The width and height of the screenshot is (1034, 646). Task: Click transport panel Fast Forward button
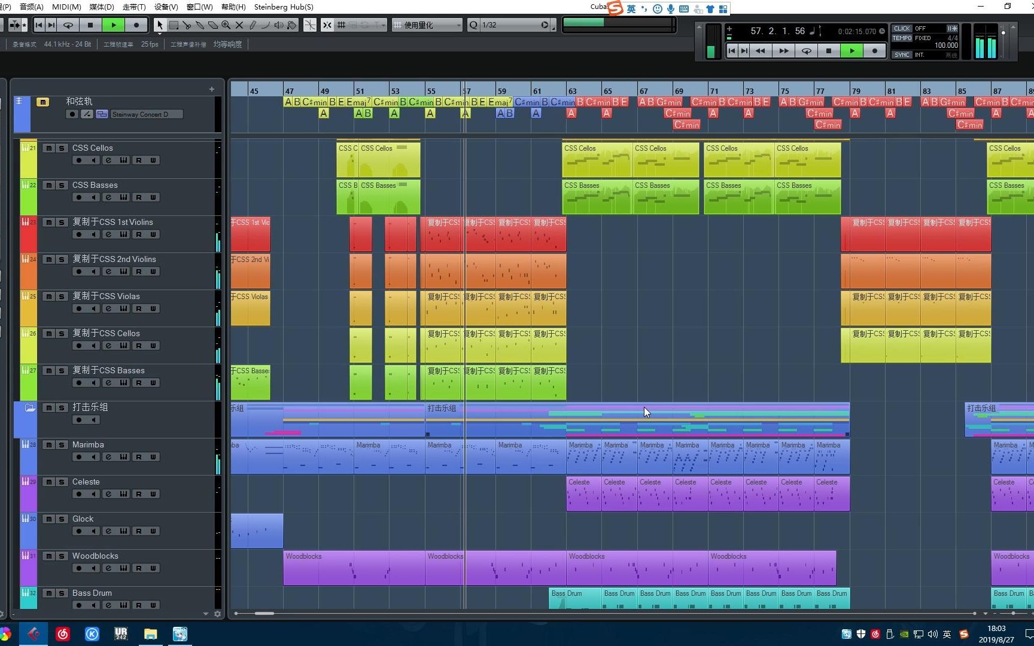coord(783,51)
